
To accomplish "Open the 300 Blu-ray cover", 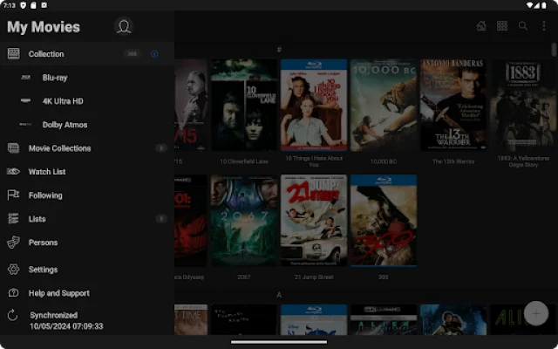I will [384, 221].
